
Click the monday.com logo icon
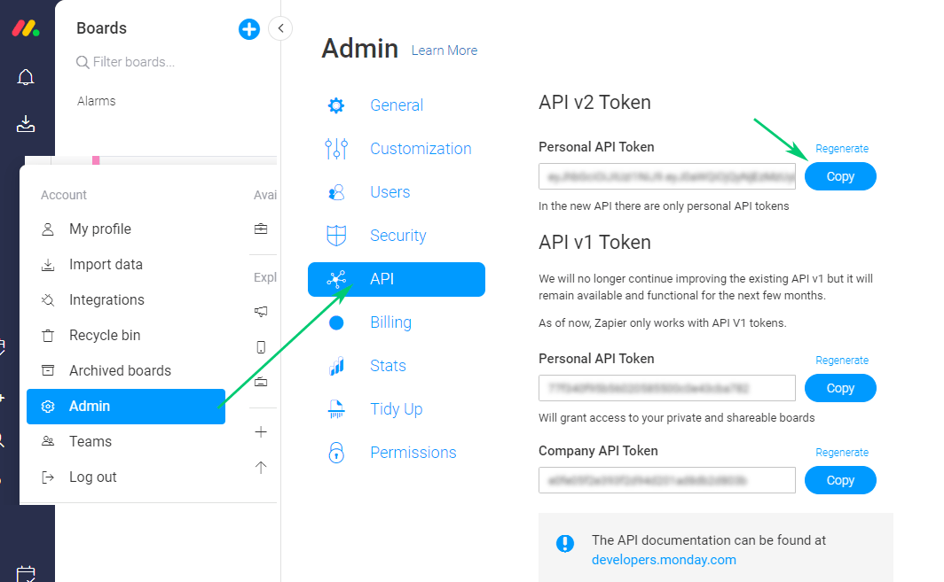(25, 28)
